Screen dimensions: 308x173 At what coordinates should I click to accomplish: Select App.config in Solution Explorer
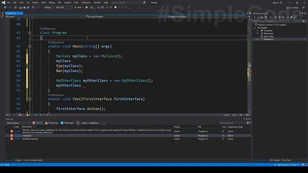click(x=269, y=37)
